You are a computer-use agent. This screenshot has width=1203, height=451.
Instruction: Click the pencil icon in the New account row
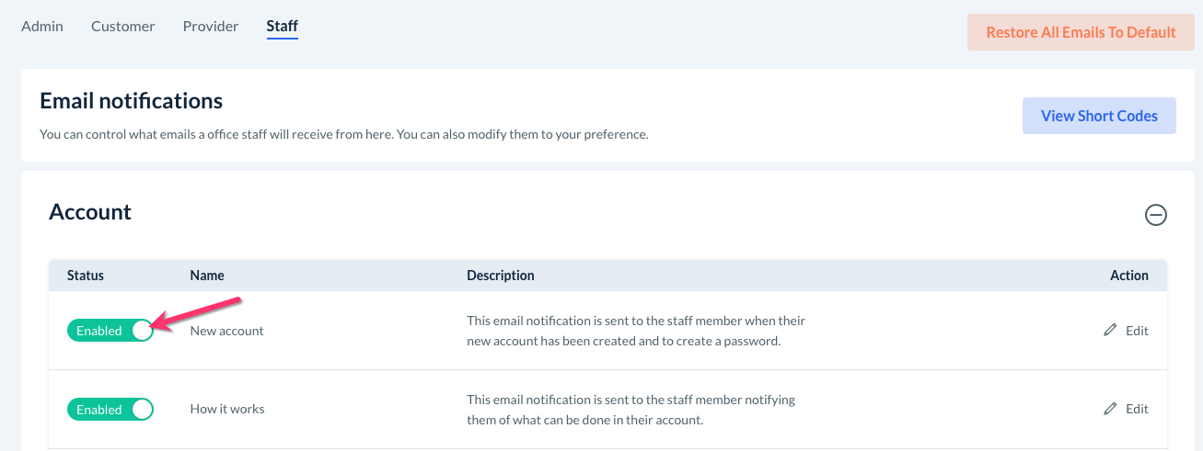tap(1110, 331)
